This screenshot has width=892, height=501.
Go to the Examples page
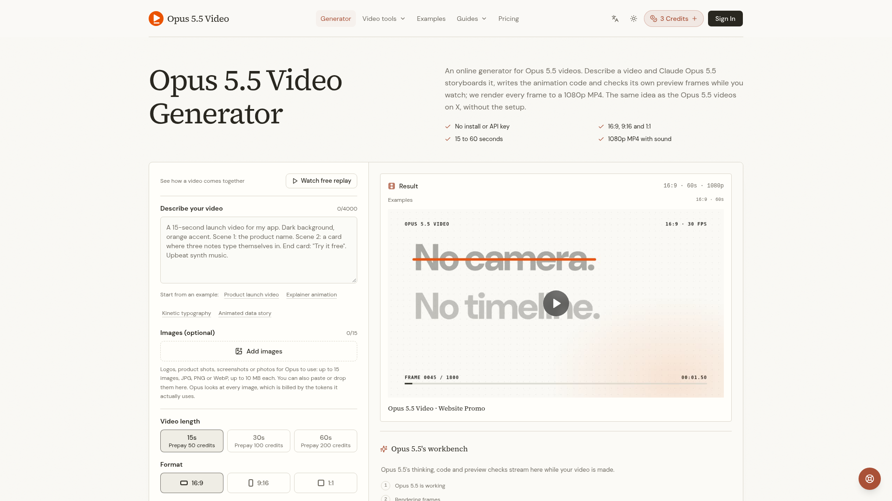[x=431, y=19]
